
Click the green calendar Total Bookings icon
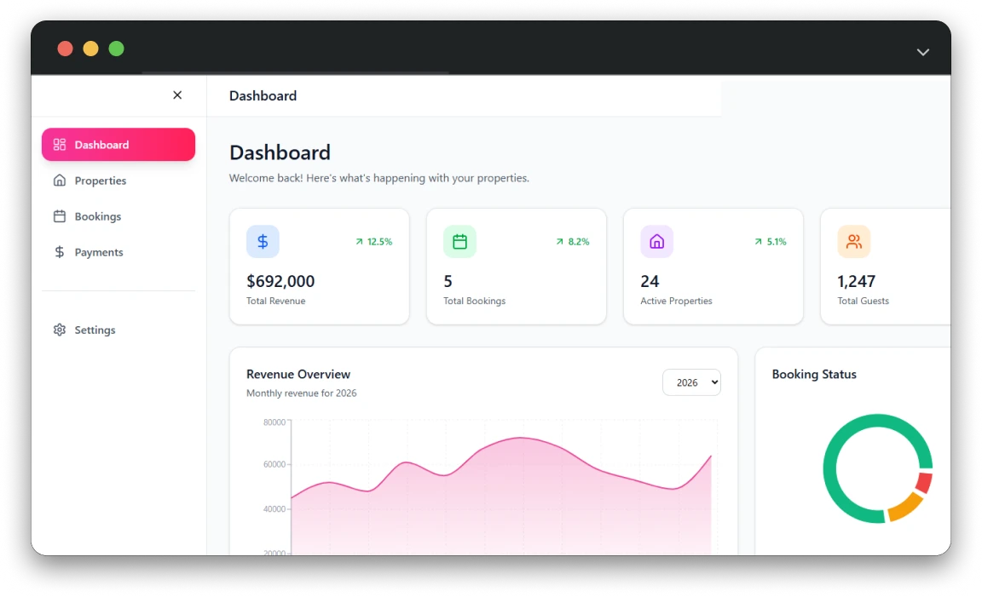[459, 242]
